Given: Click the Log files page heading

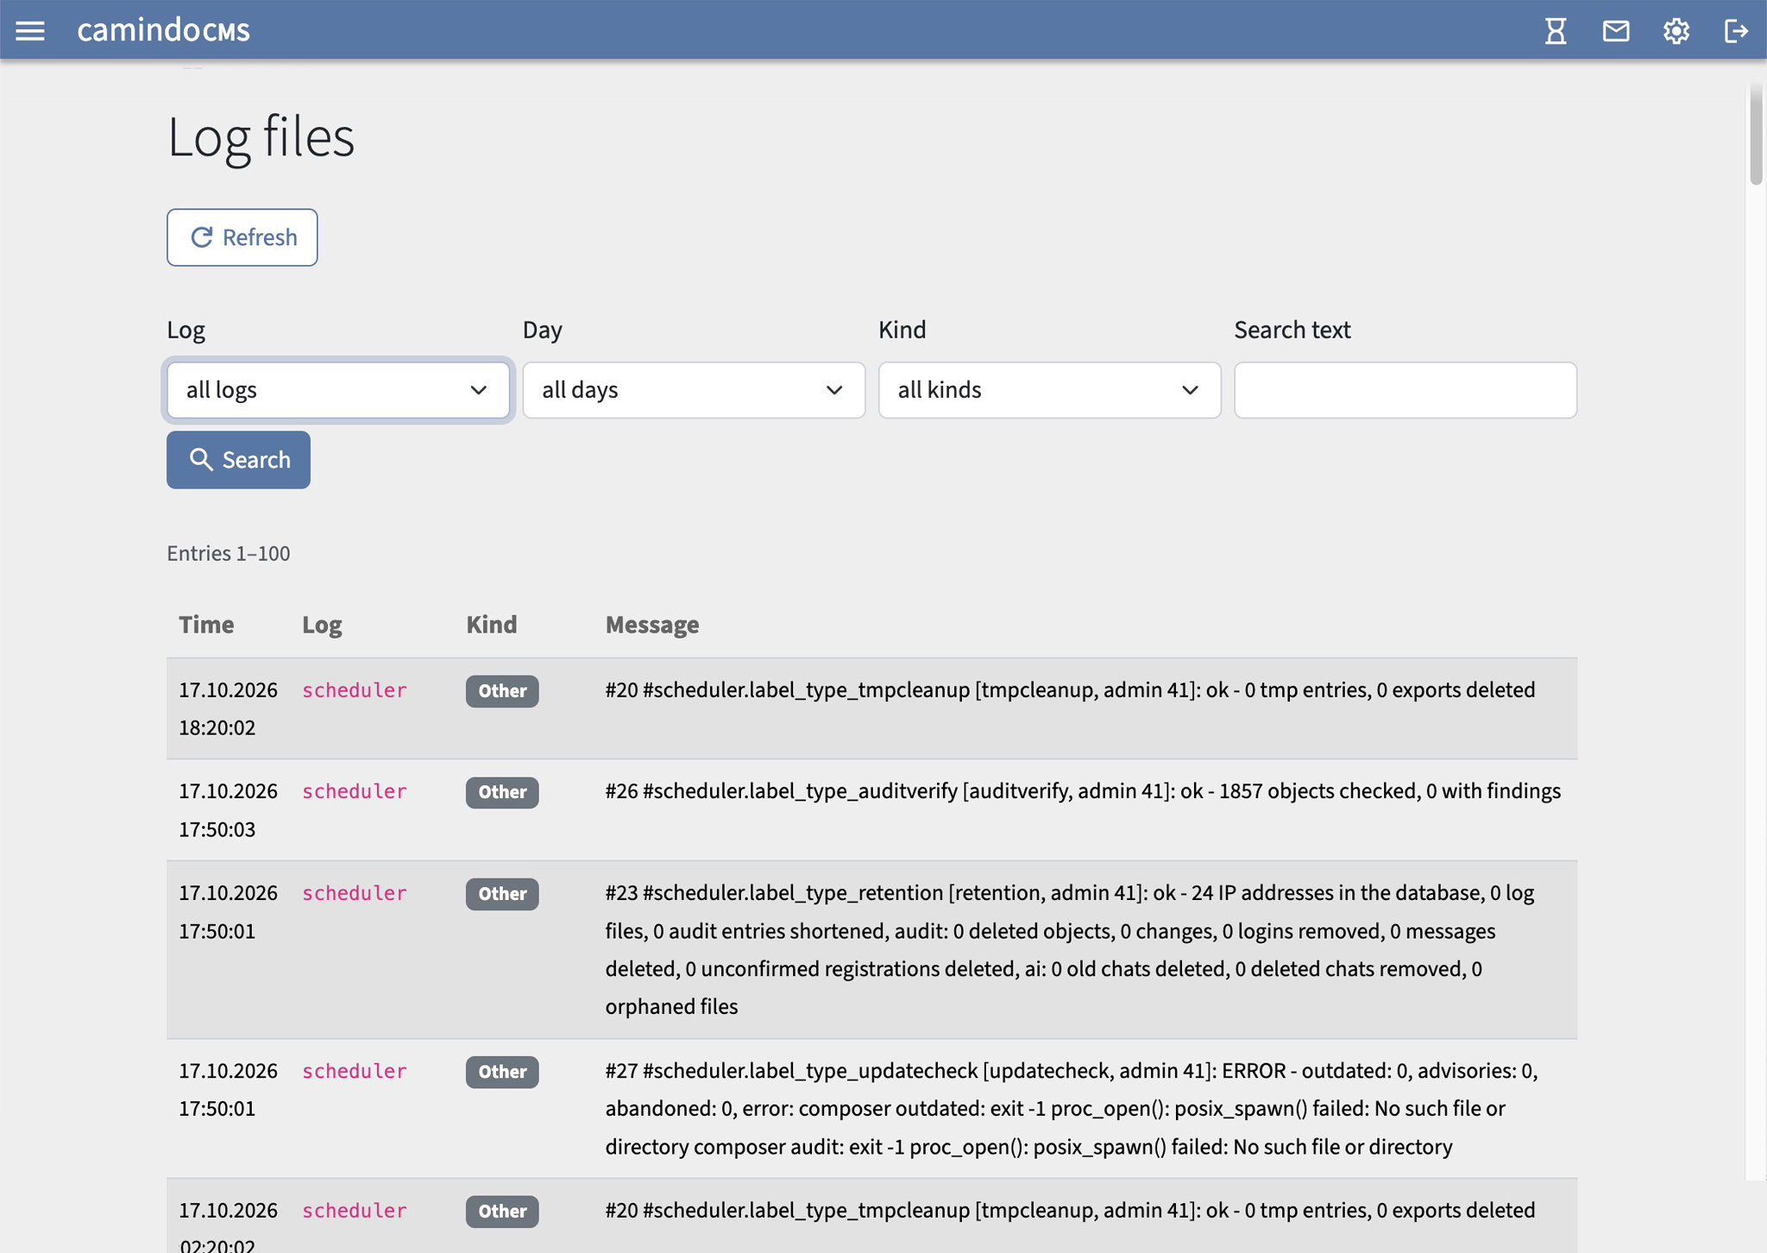Looking at the screenshot, I should 261,136.
